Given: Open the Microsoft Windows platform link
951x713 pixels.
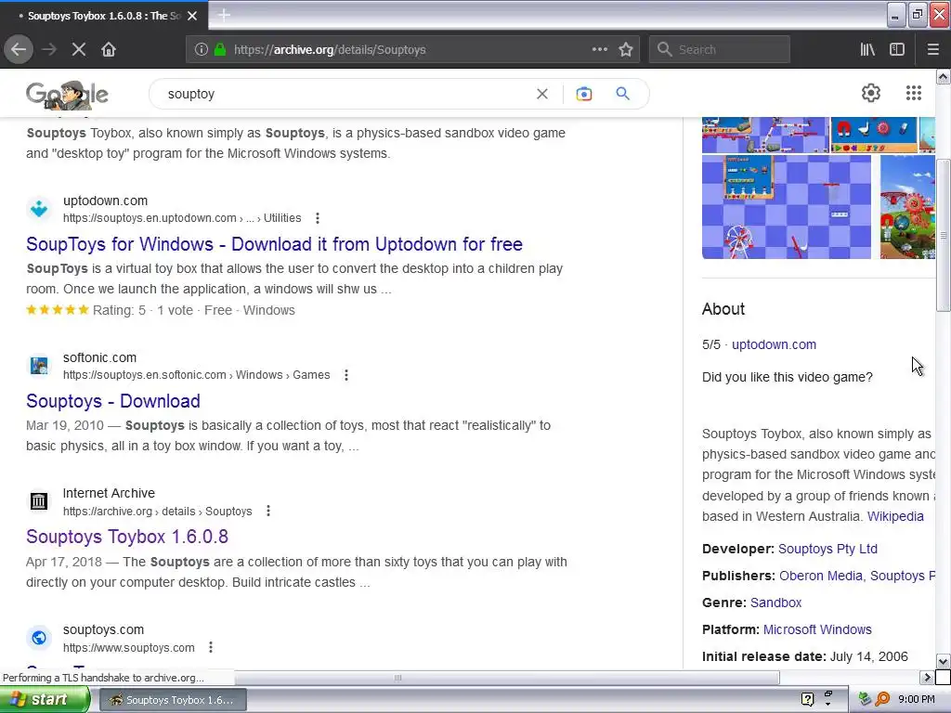Looking at the screenshot, I should (x=817, y=630).
